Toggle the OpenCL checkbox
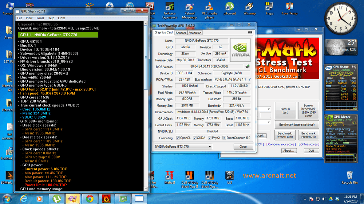The height and width of the screenshot is (204, 364). [178, 138]
